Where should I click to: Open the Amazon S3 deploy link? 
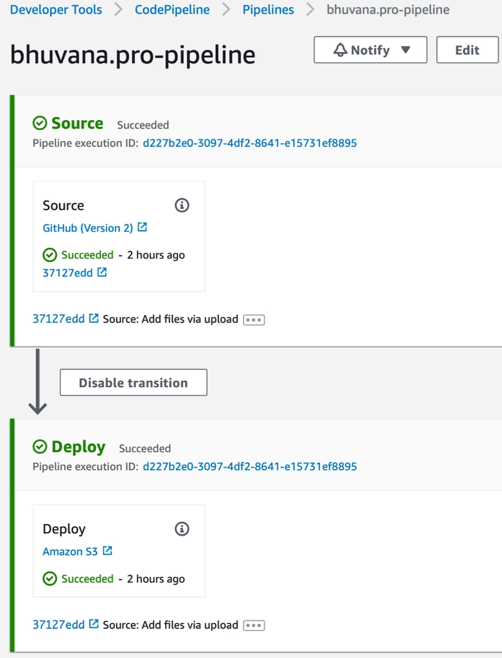coord(70,551)
